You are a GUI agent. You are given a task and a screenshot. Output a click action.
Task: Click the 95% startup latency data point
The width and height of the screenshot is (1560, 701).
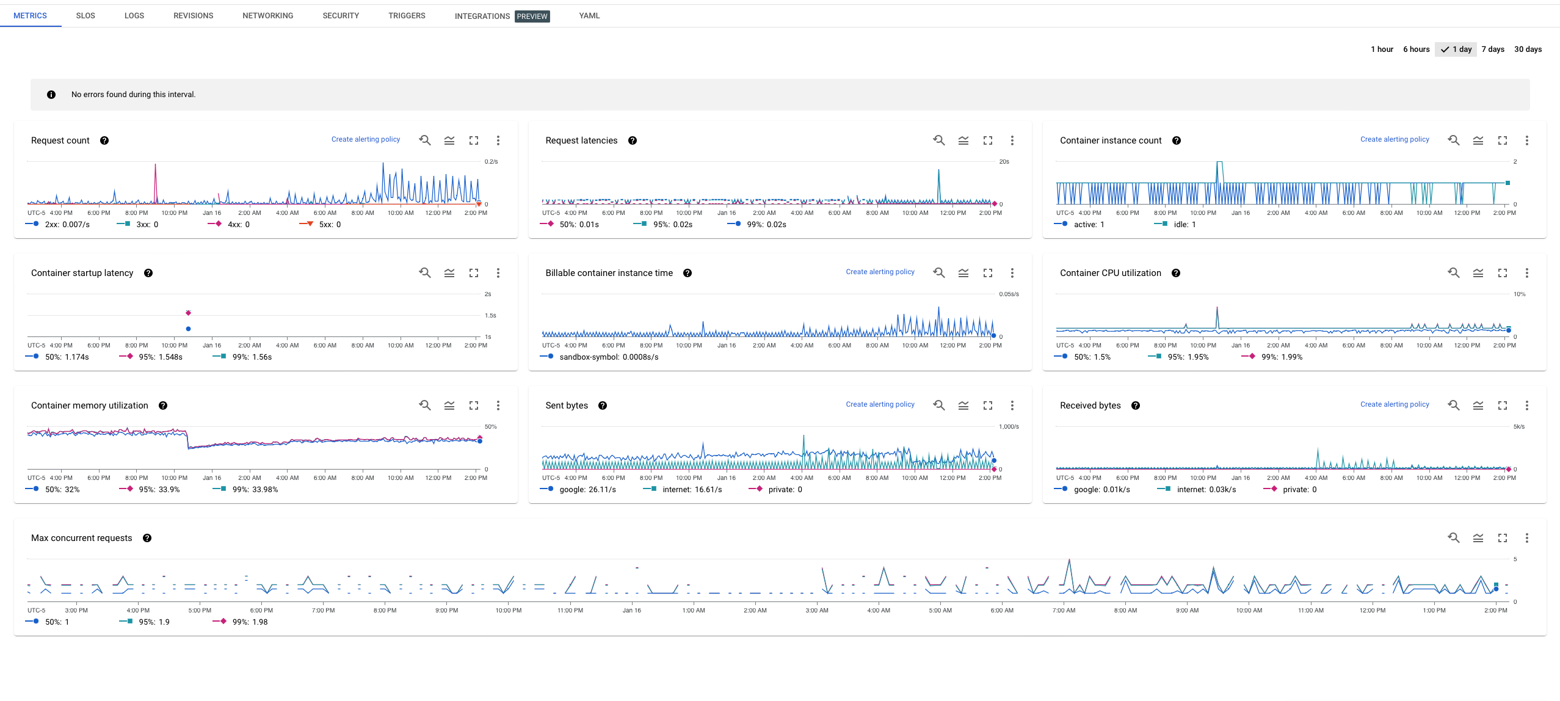click(x=188, y=313)
